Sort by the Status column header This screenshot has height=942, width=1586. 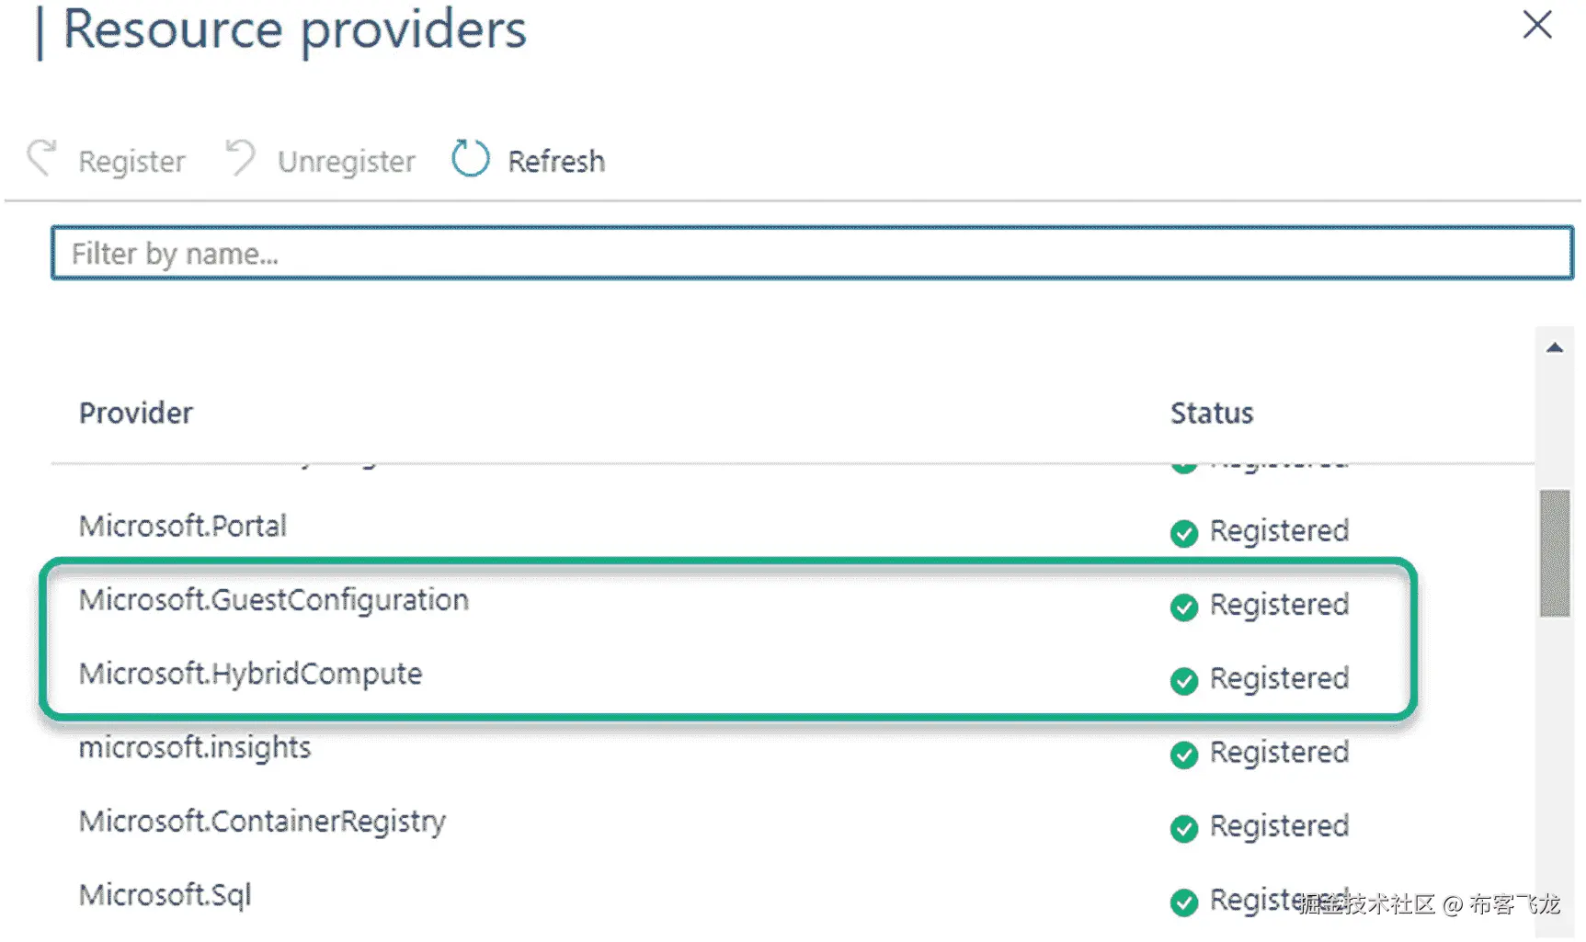(1211, 414)
